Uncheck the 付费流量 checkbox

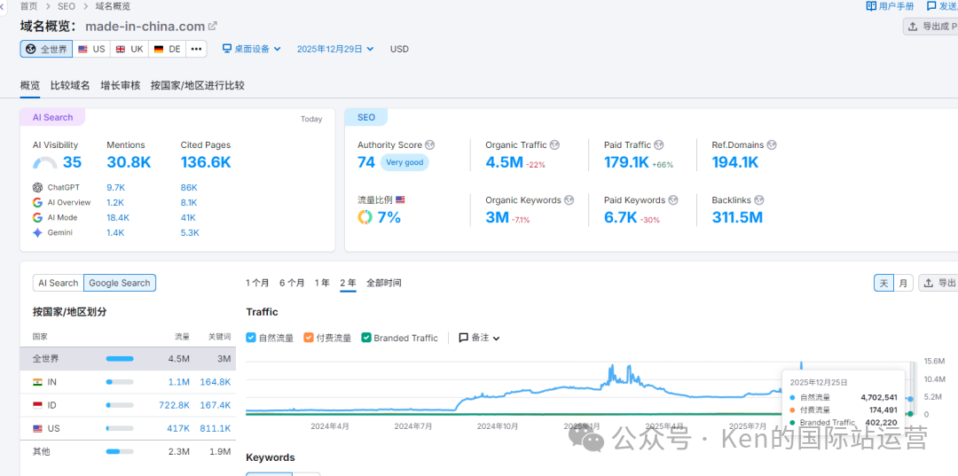[309, 338]
